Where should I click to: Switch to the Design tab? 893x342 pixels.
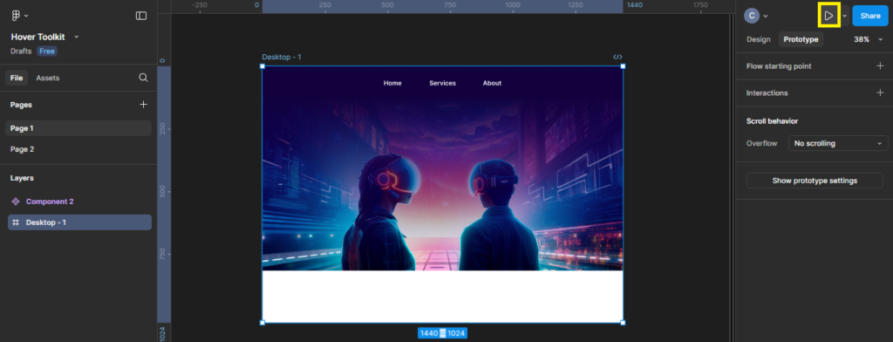point(759,39)
